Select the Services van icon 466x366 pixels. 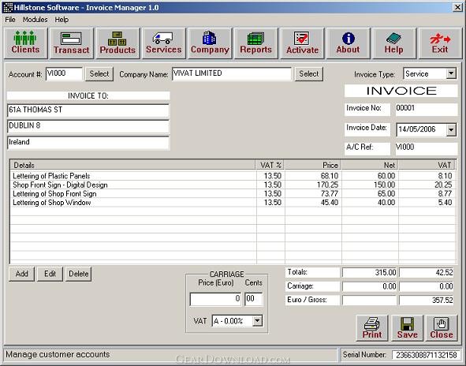(164, 43)
